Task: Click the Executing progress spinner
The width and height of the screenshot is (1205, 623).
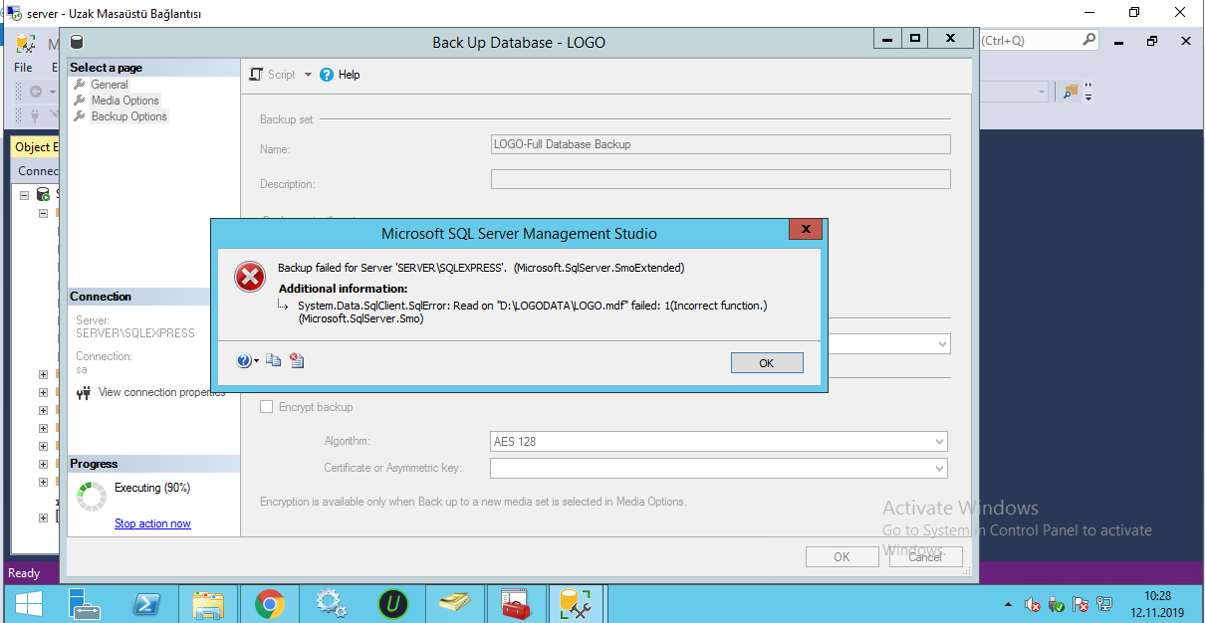Action: [x=92, y=496]
